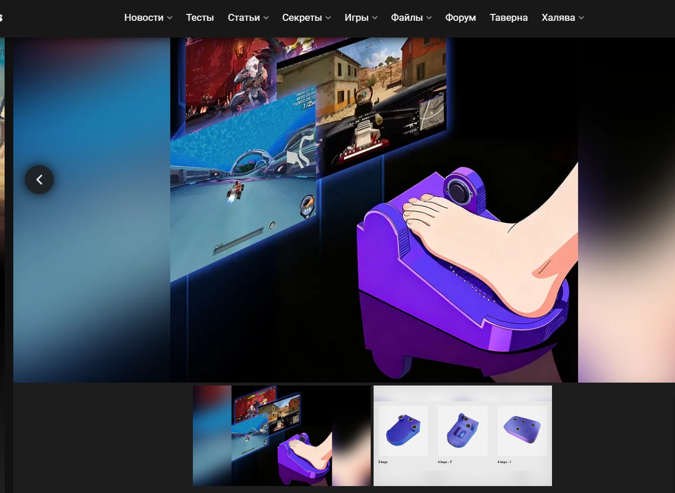
Task: Click the site logo at top-left corner
Action: pyautogui.click(x=2, y=18)
